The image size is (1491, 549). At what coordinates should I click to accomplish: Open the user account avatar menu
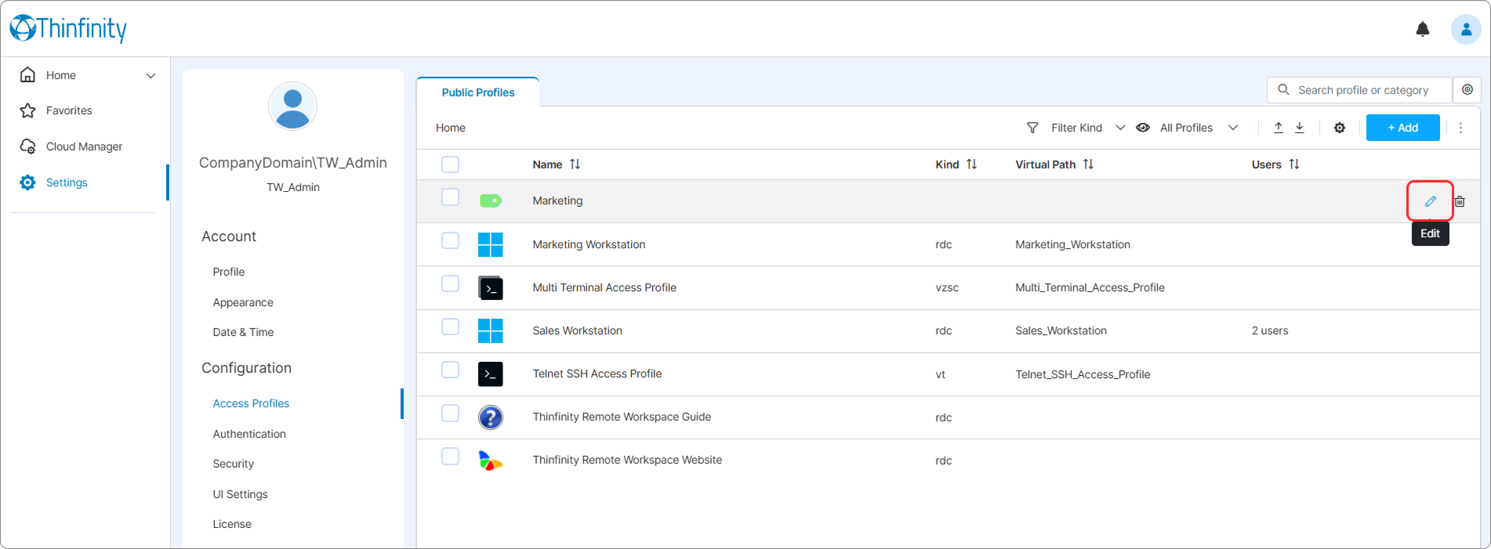[1465, 30]
